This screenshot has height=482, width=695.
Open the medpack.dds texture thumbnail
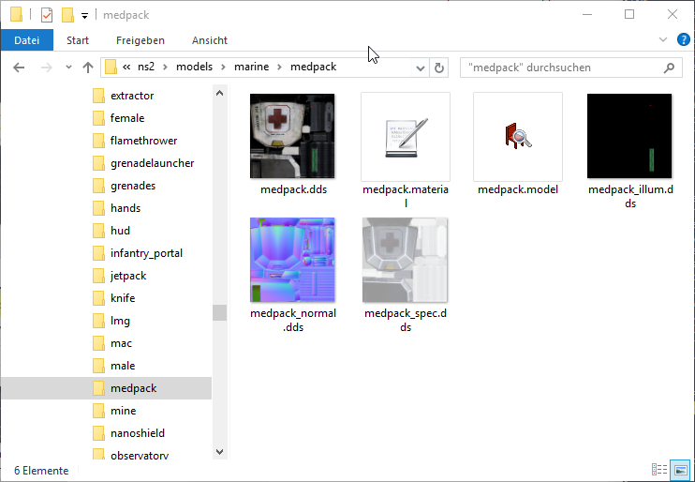[x=292, y=136]
